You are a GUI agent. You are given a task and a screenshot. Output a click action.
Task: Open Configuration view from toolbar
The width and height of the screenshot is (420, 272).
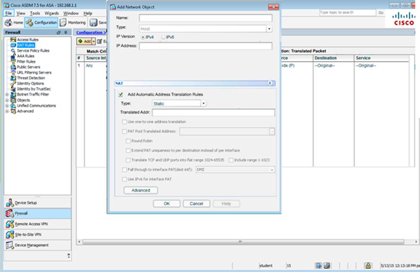coord(41,22)
